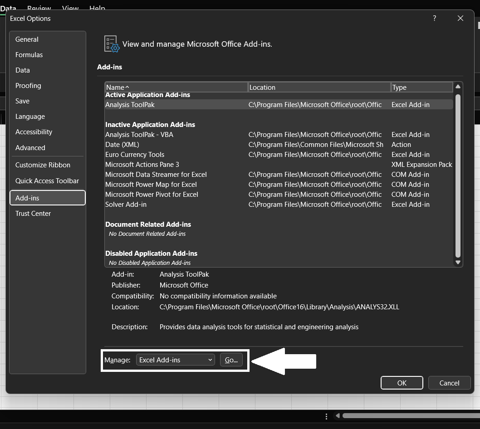Click the scroll down arrow in add-ins list
This screenshot has width=480, height=429.
tap(458, 262)
